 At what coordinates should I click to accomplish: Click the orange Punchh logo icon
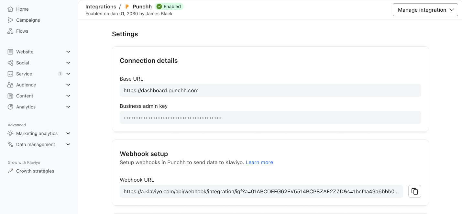coord(127,6)
